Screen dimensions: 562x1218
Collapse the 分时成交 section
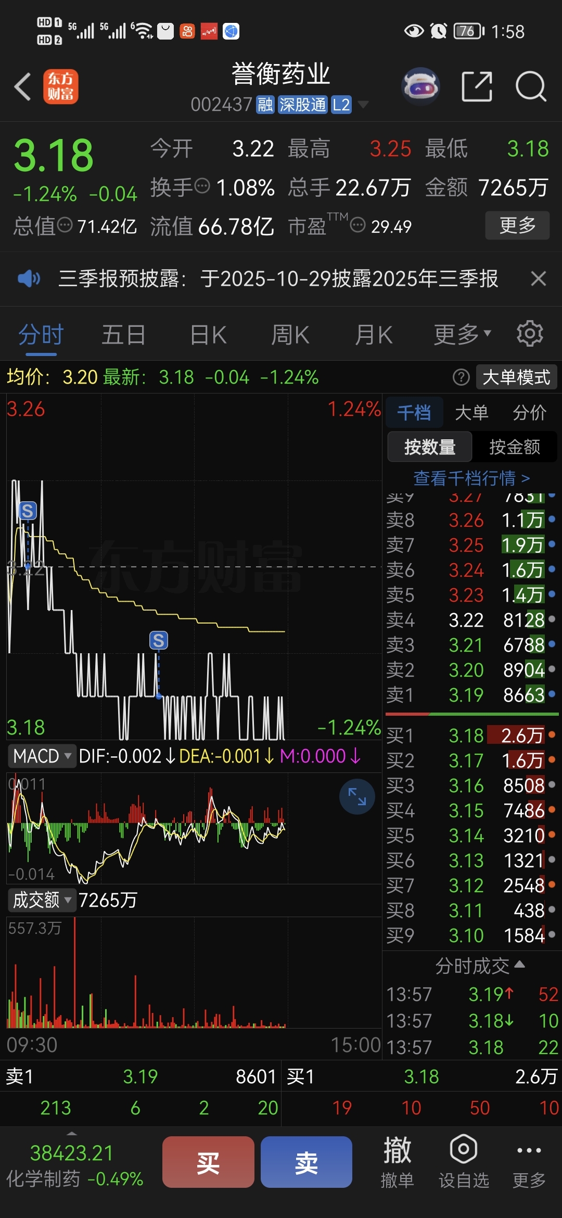coord(480,966)
